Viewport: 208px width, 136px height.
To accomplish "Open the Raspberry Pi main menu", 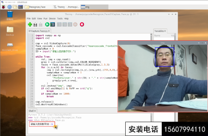I will pos(3,7).
